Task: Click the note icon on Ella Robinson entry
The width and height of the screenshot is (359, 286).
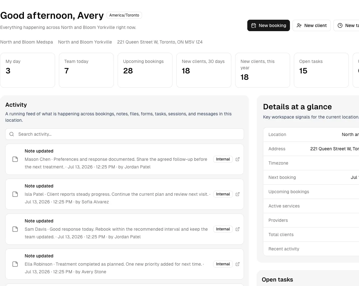Action: tap(15, 264)
